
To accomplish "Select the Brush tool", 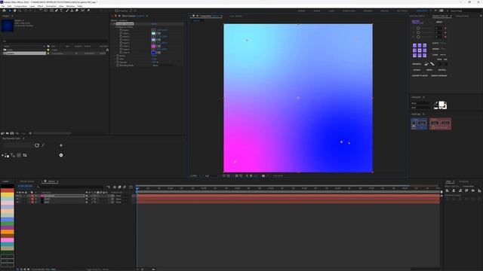I will pyautogui.click(x=67, y=11).
